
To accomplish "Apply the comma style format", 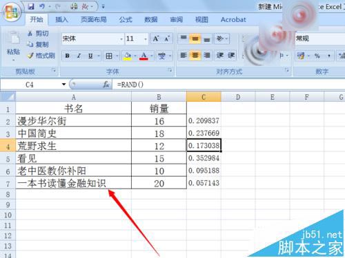I will coord(329,56).
